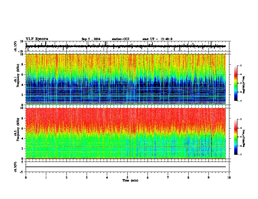Click the time axis tick label '1'
258x199 pixels.
pos(46,178)
